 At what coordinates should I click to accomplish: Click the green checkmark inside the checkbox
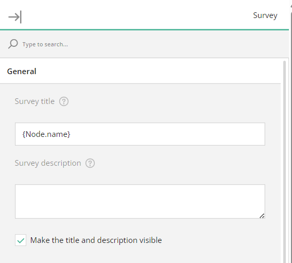coord(21,240)
